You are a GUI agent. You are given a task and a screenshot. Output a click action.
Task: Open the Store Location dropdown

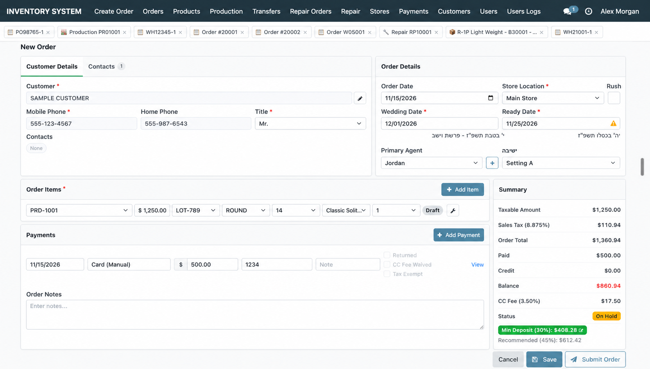pyautogui.click(x=553, y=98)
